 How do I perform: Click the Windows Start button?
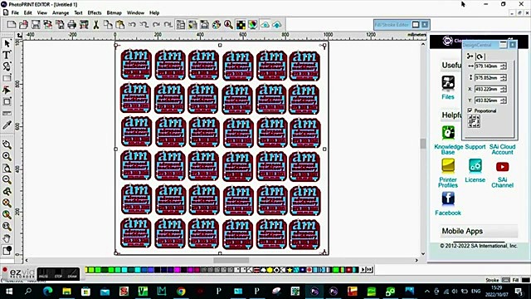click(x=9, y=292)
